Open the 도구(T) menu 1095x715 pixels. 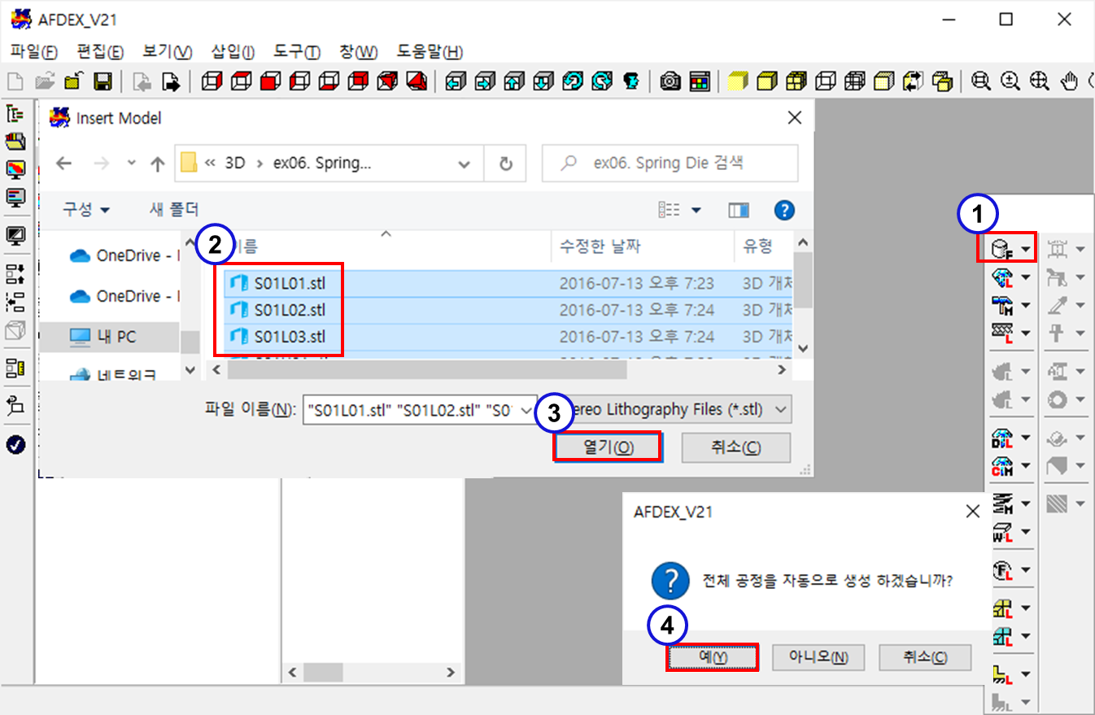tap(297, 52)
